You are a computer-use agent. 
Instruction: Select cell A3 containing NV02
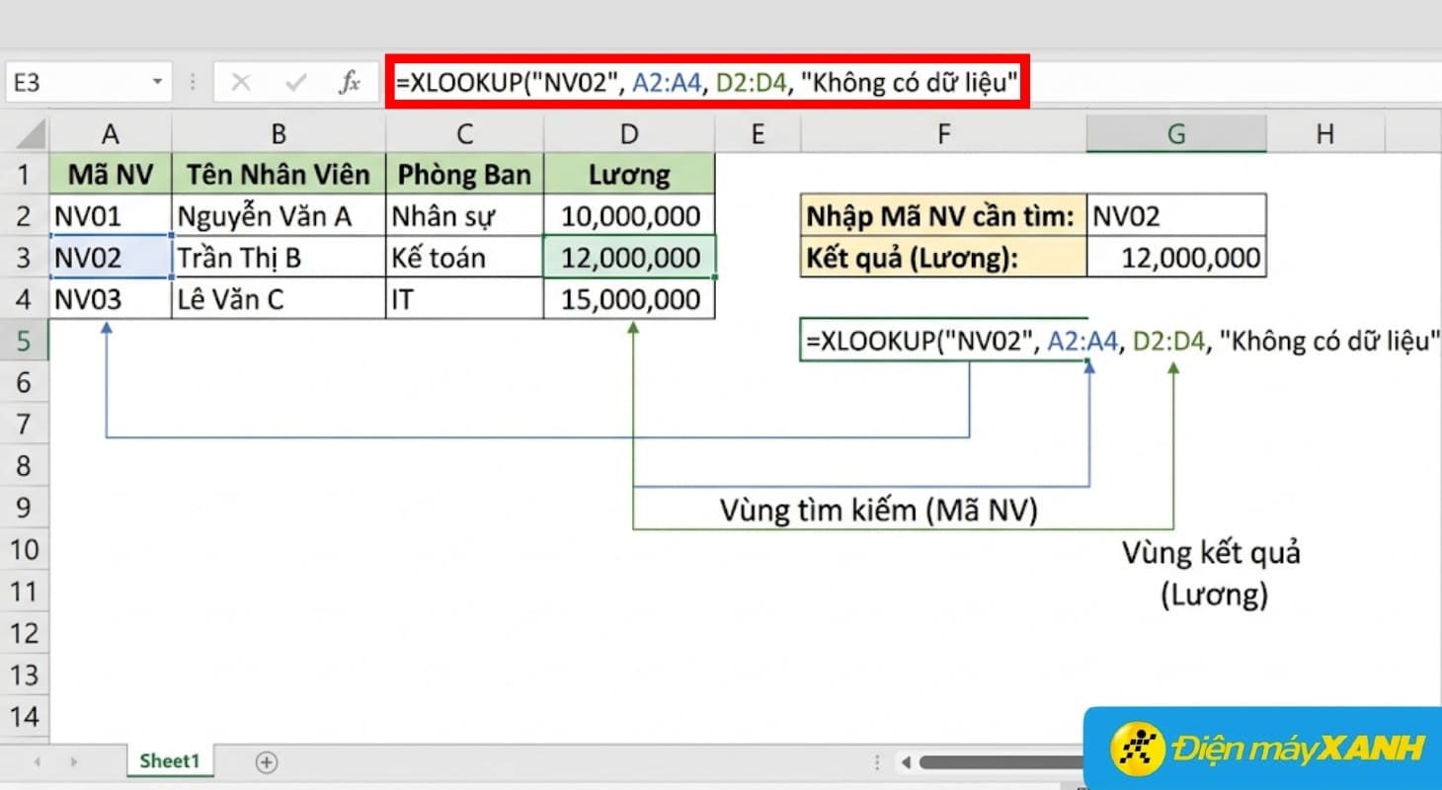(109, 257)
